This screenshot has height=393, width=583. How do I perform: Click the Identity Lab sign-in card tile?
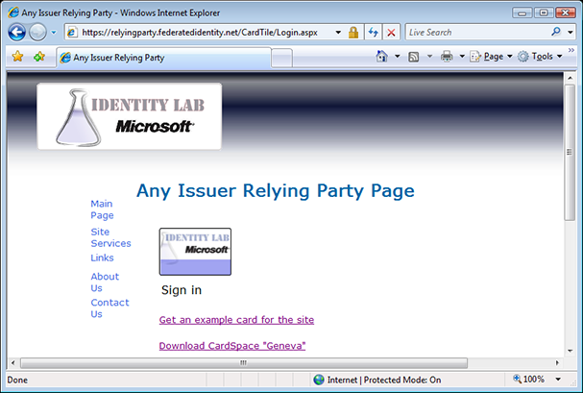[195, 252]
